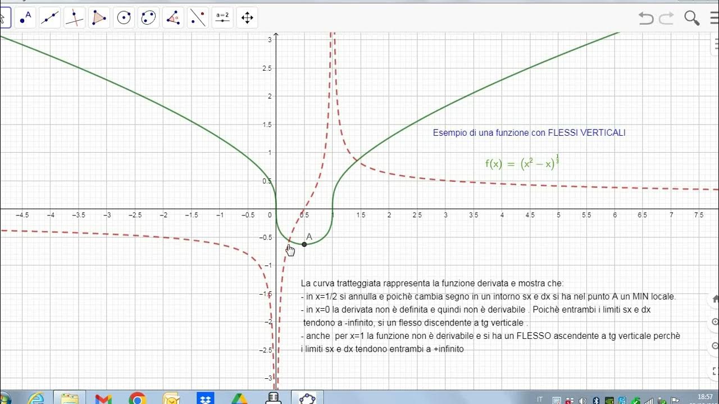
Task: Click the text line starting 'in x=0 la derivata'
Action: click(x=476, y=310)
